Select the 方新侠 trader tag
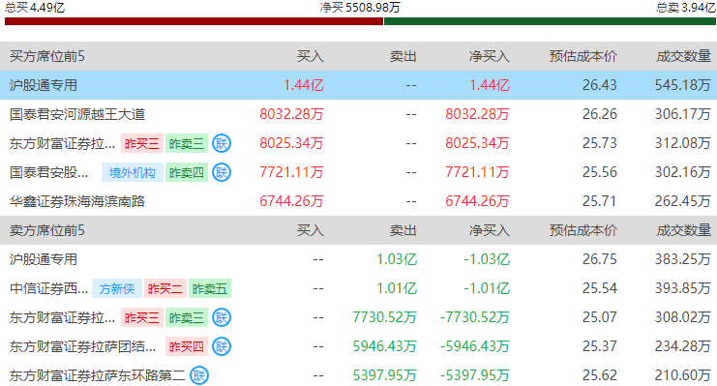 (117, 288)
